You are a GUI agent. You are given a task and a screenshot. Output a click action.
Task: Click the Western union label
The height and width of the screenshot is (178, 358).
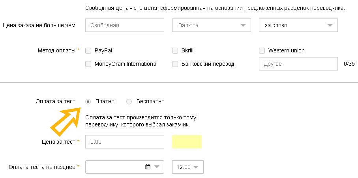286,50
